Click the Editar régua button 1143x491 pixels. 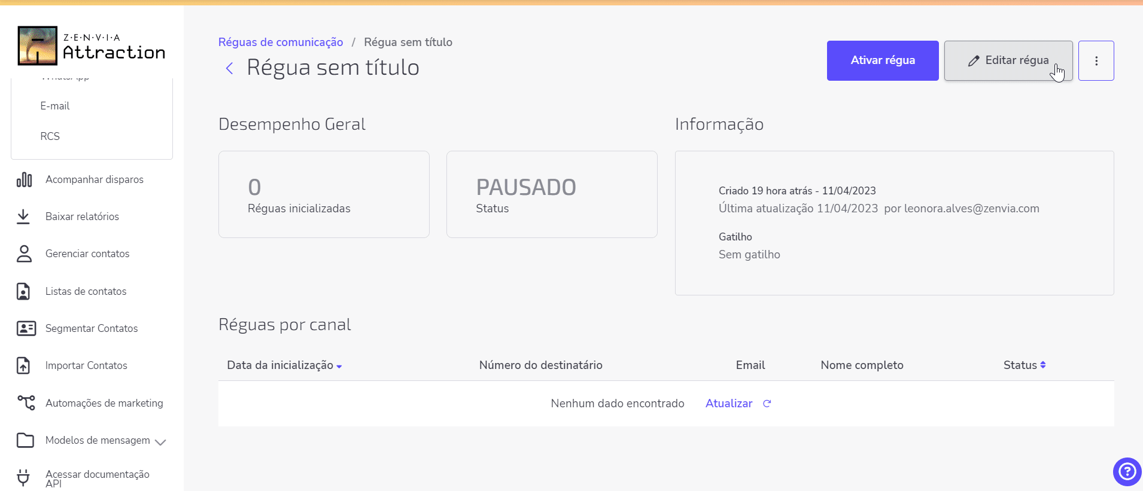[1008, 60]
